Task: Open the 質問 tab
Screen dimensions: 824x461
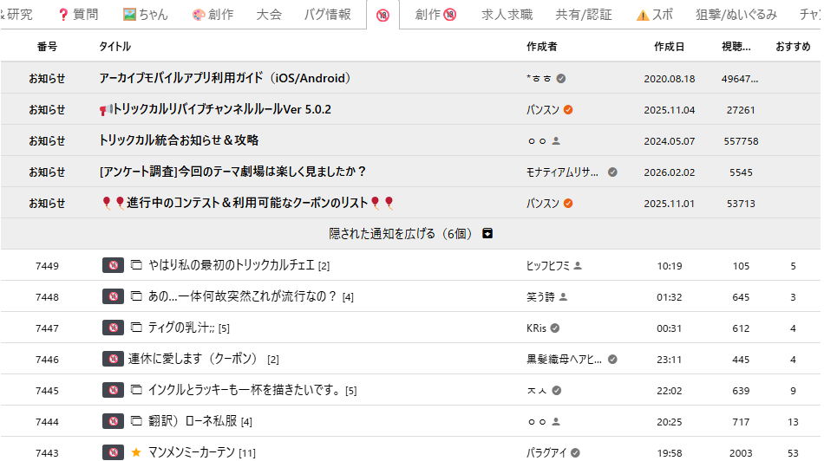Action: point(77,15)
